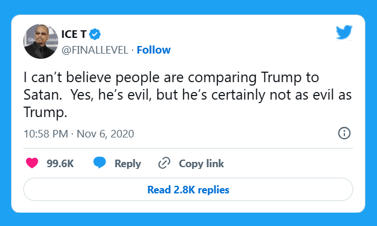Click the 99.6K likes count
Screen dimensions: 377x226
[x=60, y=164]
